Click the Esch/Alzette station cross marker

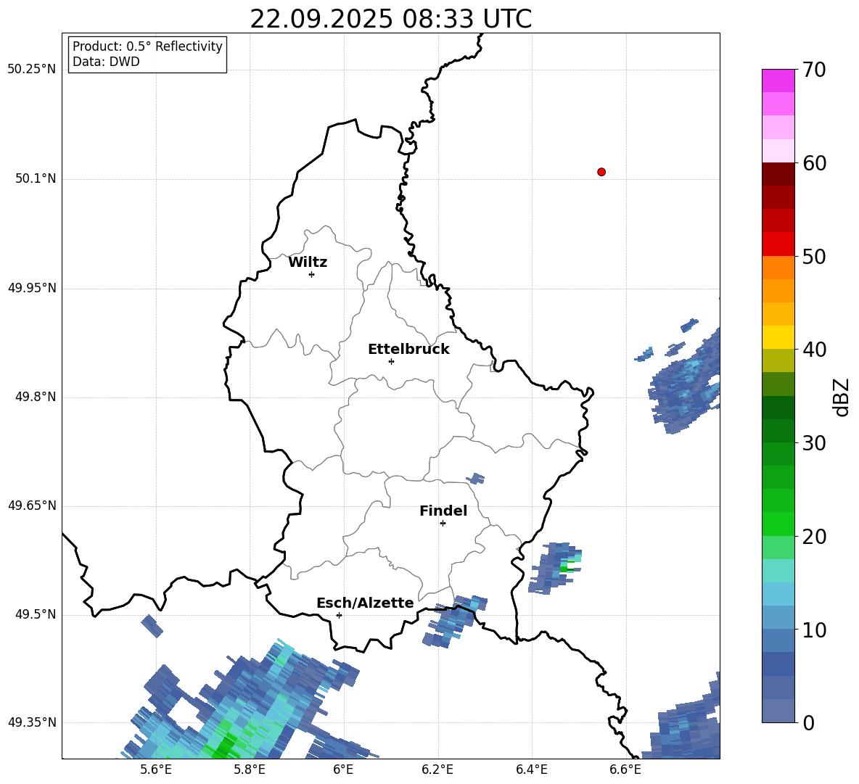pyautogui.click(x=339, y=615)
